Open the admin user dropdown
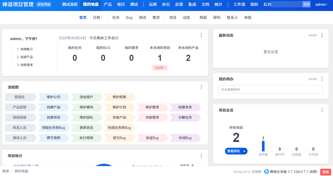The width and height of the screenshot is (333, 176). pyautogui.click(x=321, y=4)
